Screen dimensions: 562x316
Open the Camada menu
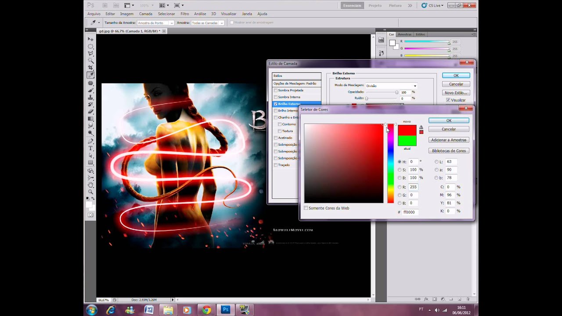[146, 14]
